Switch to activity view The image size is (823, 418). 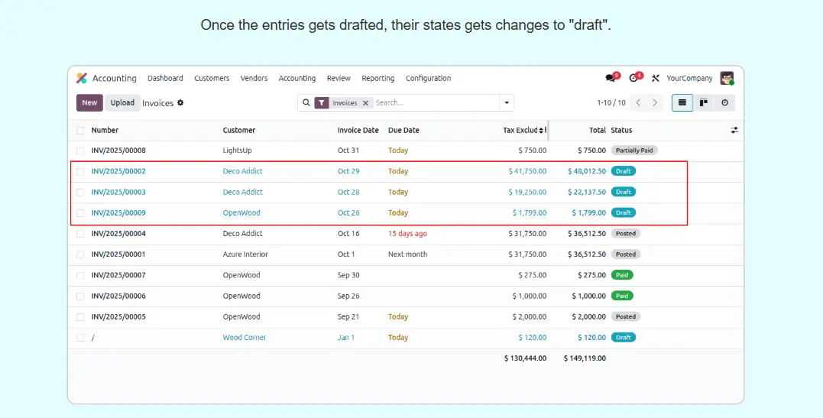[x=724, y=102]
